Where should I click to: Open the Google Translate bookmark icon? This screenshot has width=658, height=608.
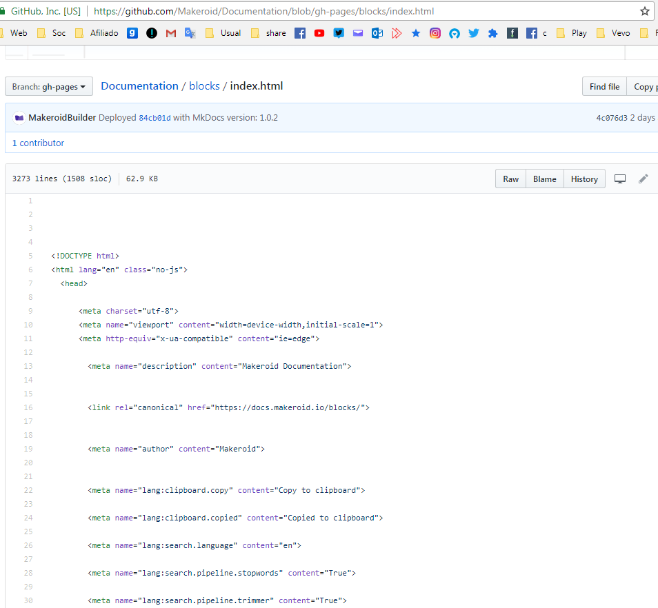click(190, 33)
